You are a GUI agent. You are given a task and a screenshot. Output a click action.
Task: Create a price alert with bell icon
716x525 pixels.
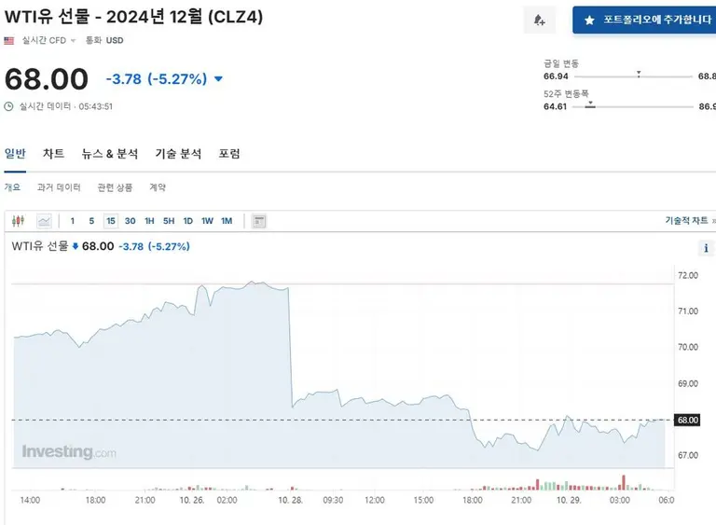point(540,20)
